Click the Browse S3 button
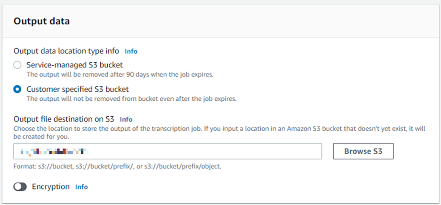The image size is (441, 205). [363, 151]
